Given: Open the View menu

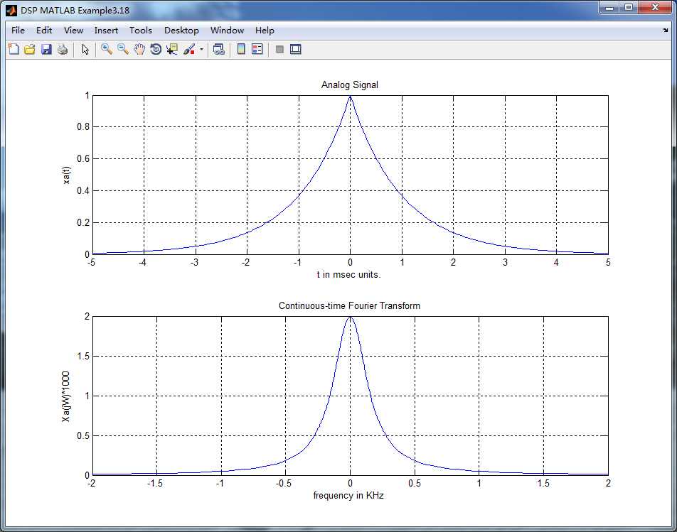Looking at the screenshot, I should click(x=73, y=30).
